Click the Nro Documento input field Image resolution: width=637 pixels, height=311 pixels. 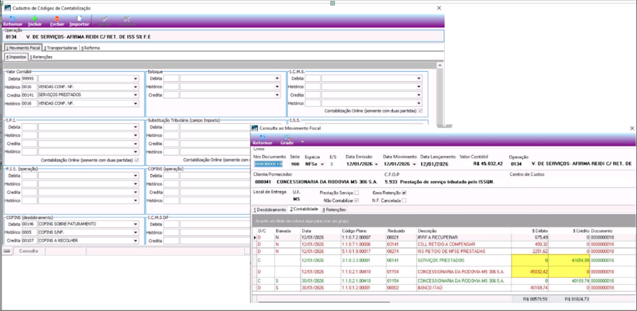click(268, 164)
